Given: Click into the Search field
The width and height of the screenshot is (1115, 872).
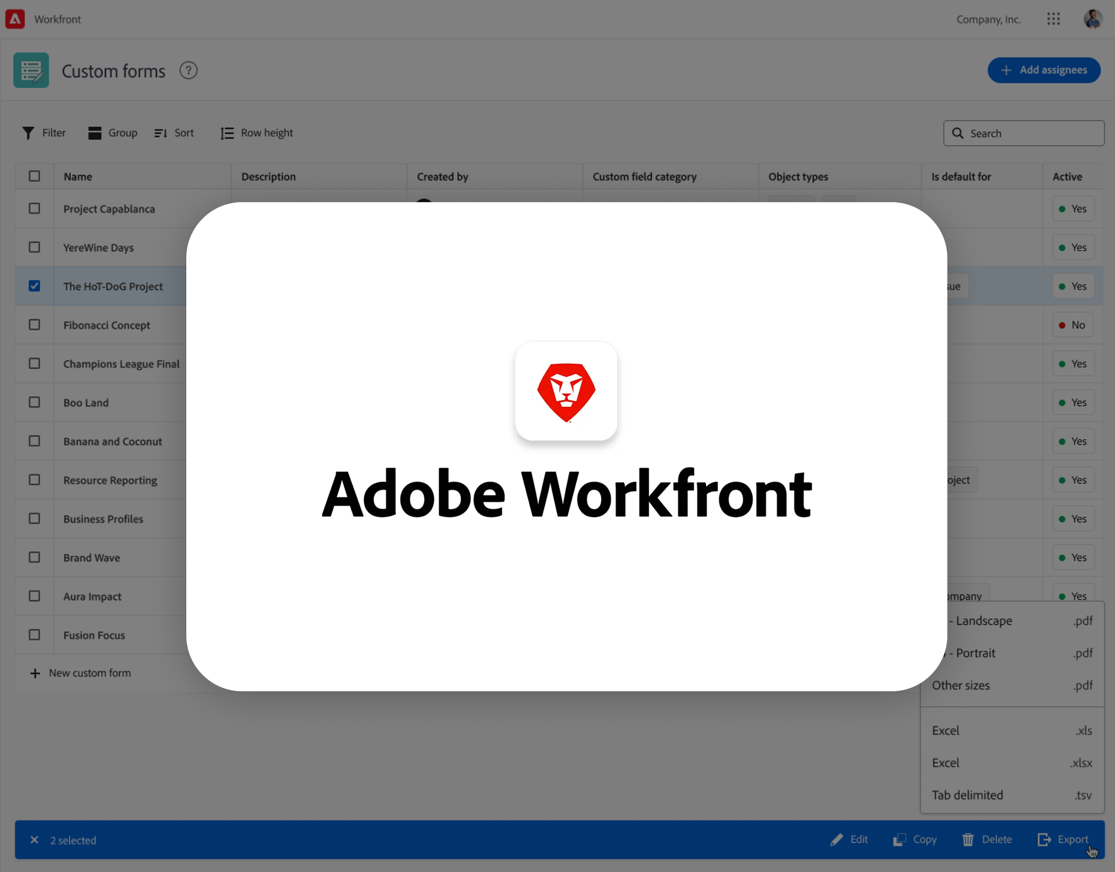Looking at the screenshot, I should [1024, 133].
